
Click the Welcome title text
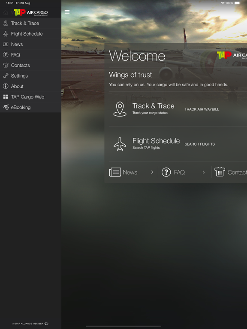[x=137, y=56]
